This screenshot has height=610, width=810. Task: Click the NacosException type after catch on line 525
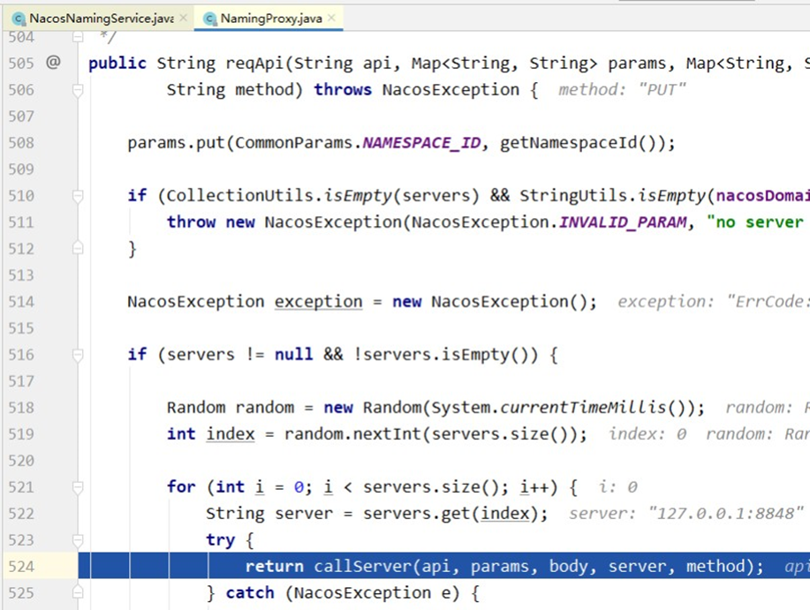pos(362,593)
